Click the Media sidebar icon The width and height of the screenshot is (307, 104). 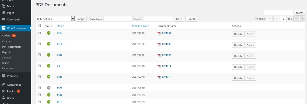coord(3,6)
